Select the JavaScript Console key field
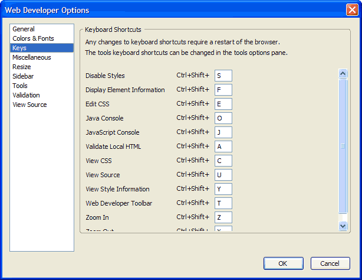Image resolution: width=362 pixels, height=280 pixels. (223, 132)
